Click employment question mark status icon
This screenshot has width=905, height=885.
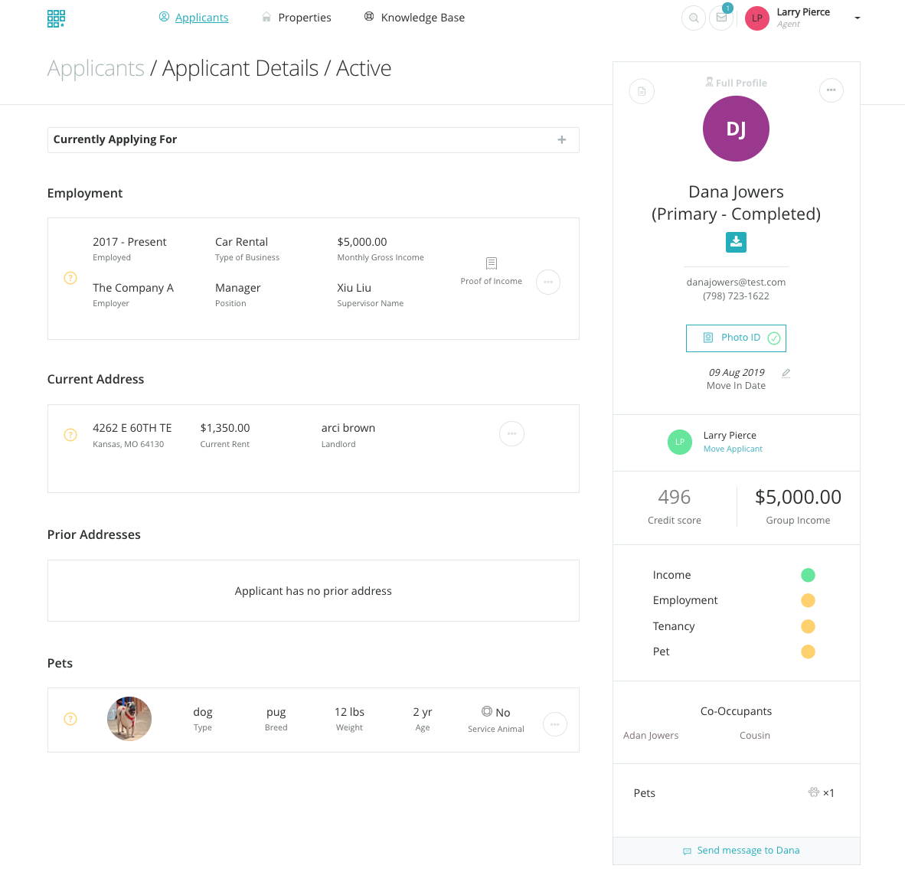click(70, 278)
